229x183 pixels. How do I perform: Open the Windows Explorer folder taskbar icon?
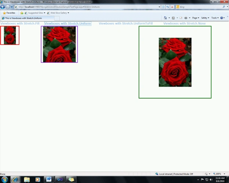point(27,179)
